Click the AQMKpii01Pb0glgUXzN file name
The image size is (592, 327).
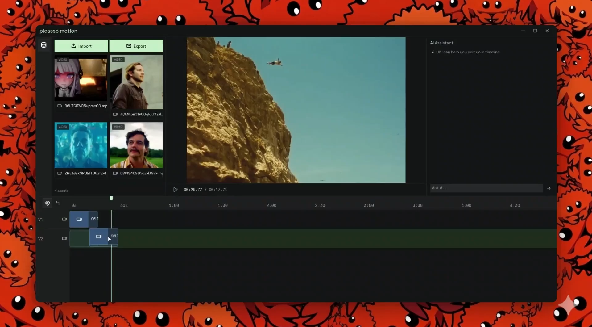coord(141,114)
